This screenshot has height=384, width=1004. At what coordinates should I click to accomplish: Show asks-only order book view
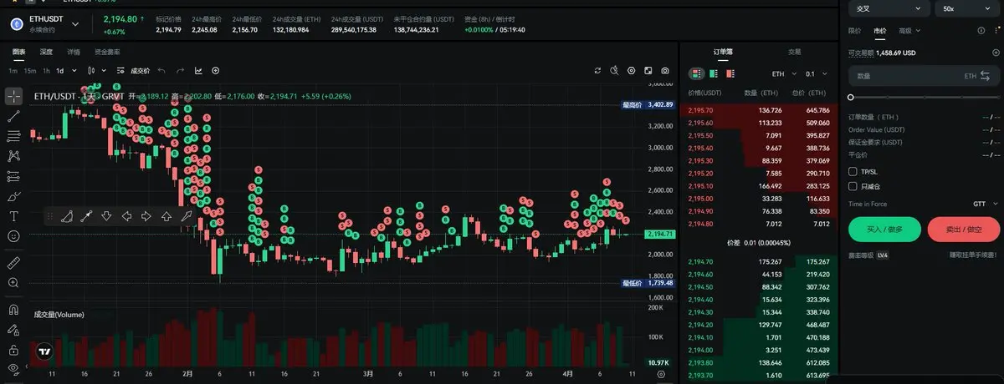[731, 73]
